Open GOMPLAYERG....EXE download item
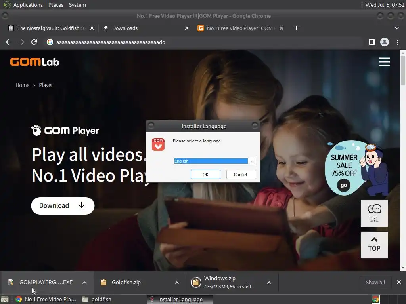 click(x=41, y=282)
